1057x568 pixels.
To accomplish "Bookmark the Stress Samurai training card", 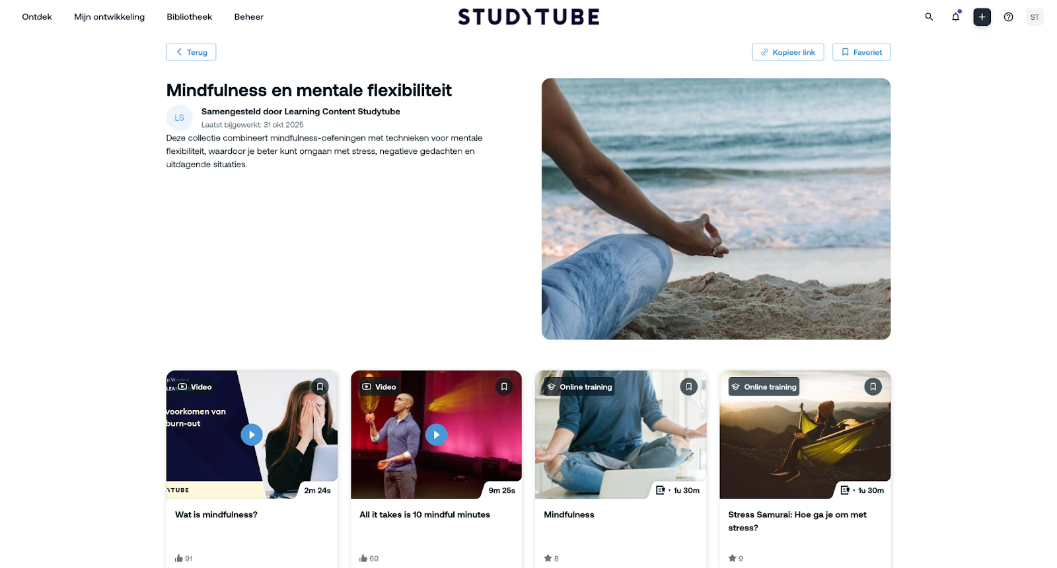I will pyautogui.click(x=873, y=386).
